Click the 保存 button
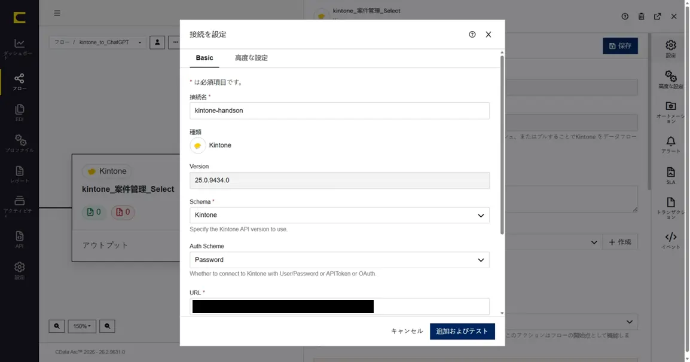 pyautogui.click(x=620, y=46)
